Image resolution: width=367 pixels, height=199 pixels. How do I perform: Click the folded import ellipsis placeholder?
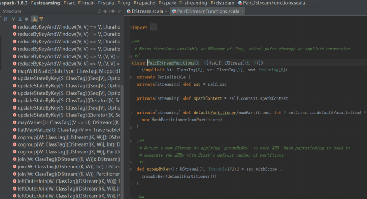coord(153,28)
